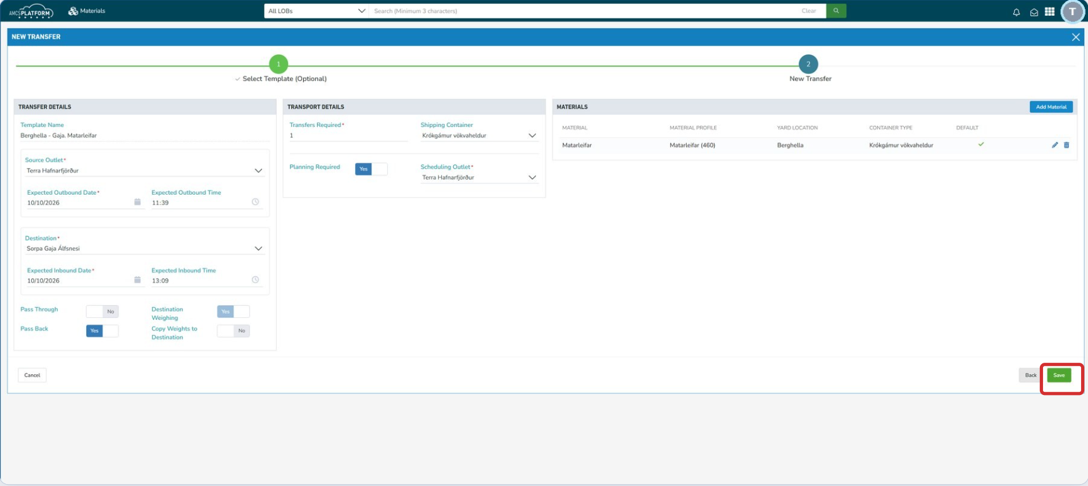Open the notifications bell icon
1088x486 pixels.
tap(1016, 11)
